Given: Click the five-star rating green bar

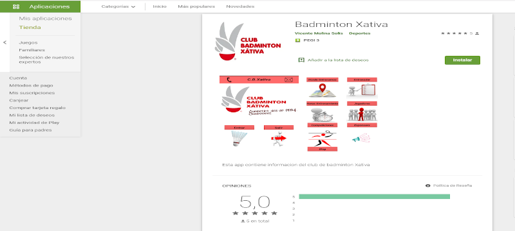Looking at the screenshot, I should click(x=374, y=196).
